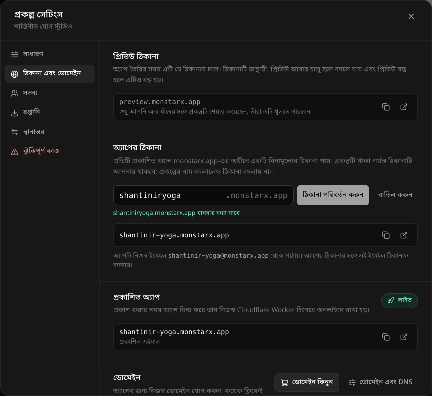Close the প্রকল্প সেটিংস dialog
Image resolution: width=432 pixels, height=396 pixels.
click(x=411, y=16)
